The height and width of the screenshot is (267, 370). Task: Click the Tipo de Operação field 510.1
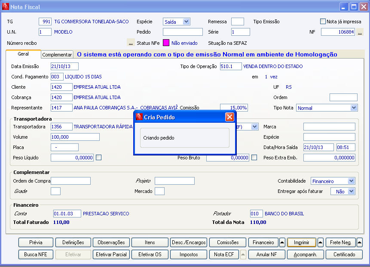tap(231, 66)
